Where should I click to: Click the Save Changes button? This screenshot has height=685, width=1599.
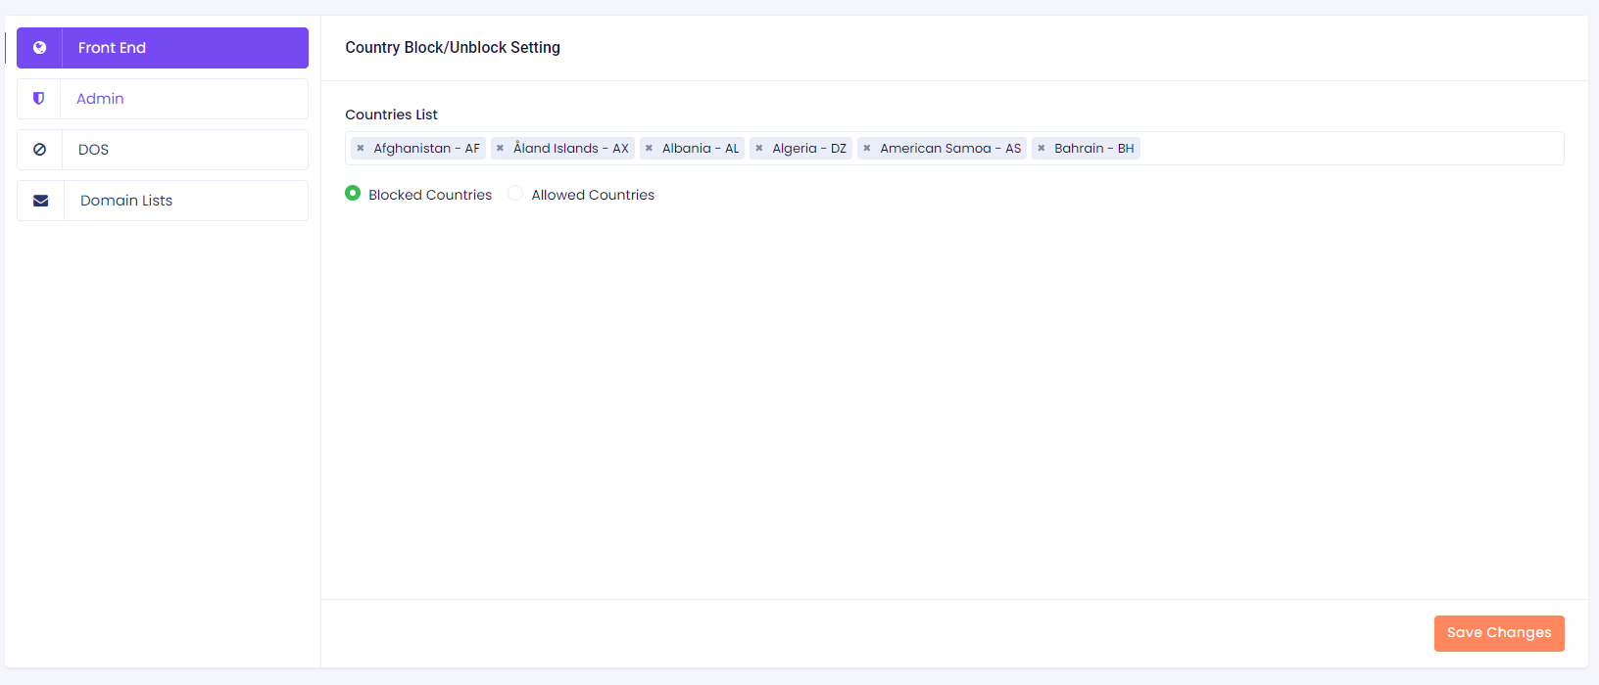tap(1498, 633)
